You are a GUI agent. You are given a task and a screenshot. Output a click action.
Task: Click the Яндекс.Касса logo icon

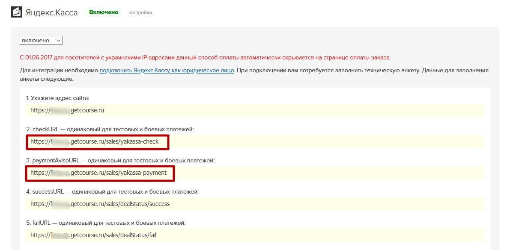point(16,12)
